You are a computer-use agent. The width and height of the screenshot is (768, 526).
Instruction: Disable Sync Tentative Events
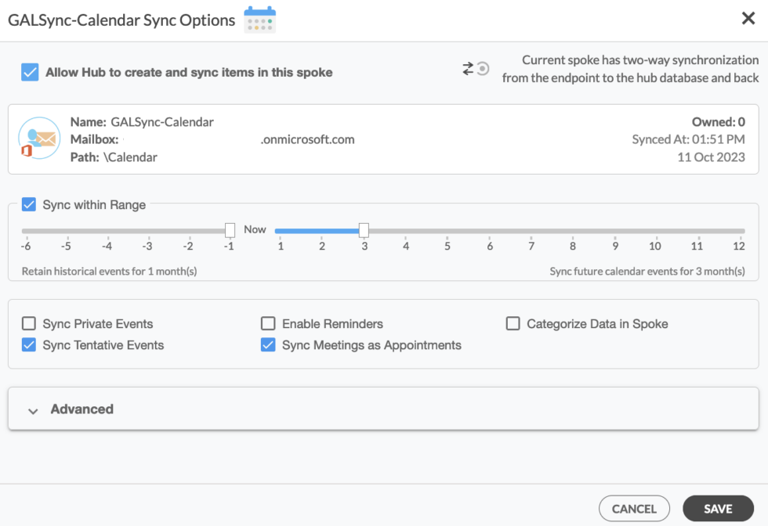(x=28, y=344)
